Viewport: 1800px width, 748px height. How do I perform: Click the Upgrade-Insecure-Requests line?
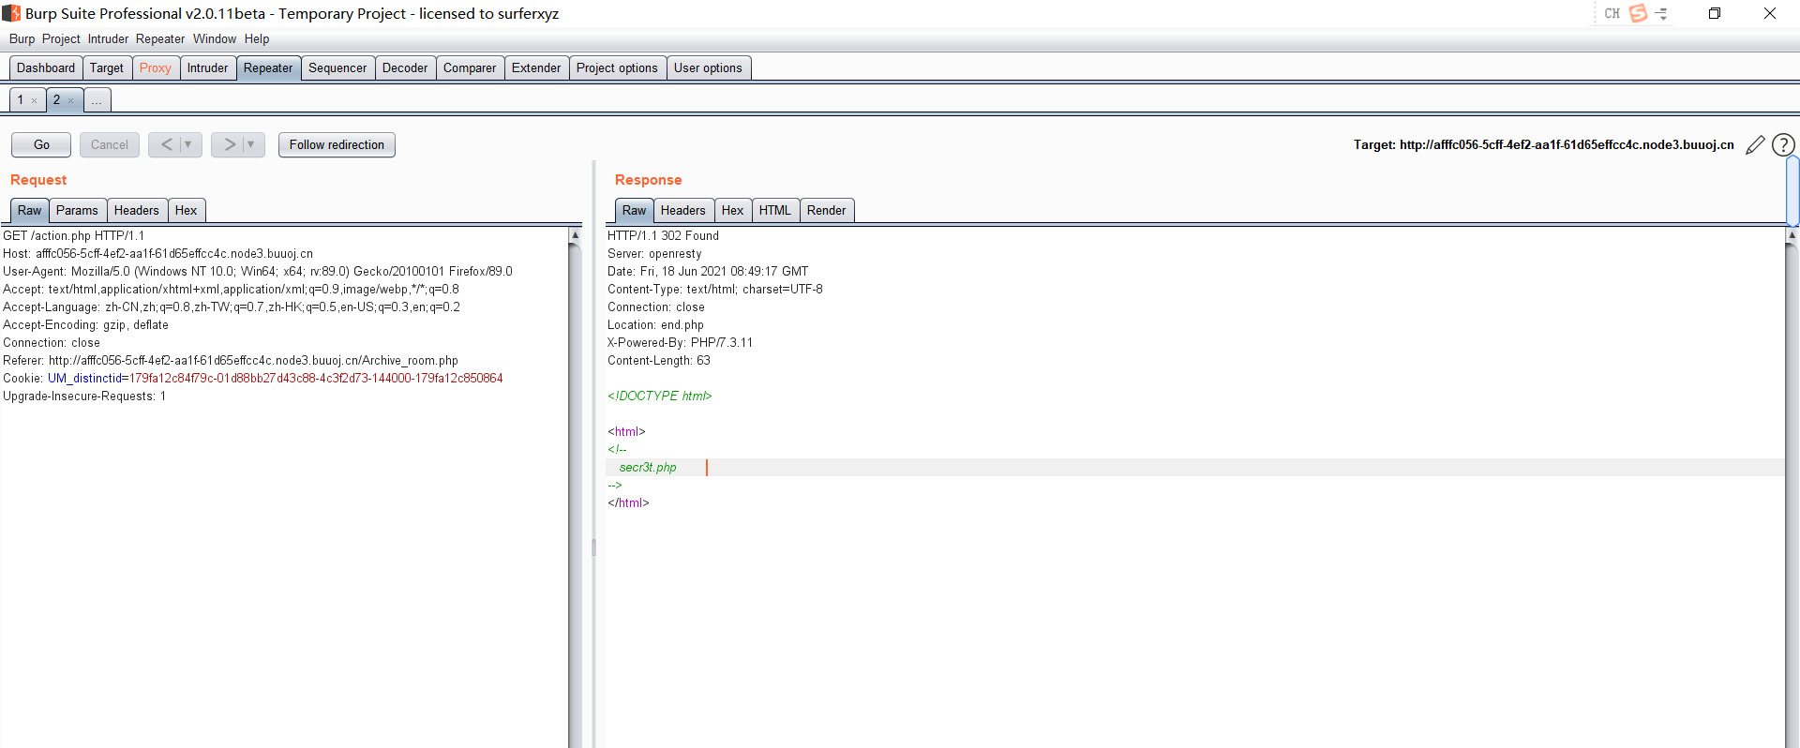(x=84, y=396)
